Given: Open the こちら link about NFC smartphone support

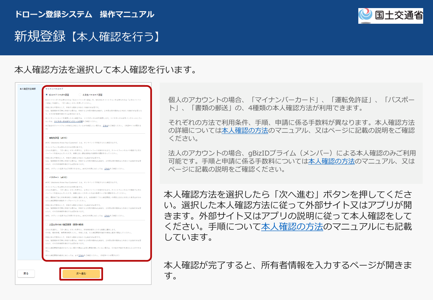Looking at the screenshot, I should tap(105, 126).
